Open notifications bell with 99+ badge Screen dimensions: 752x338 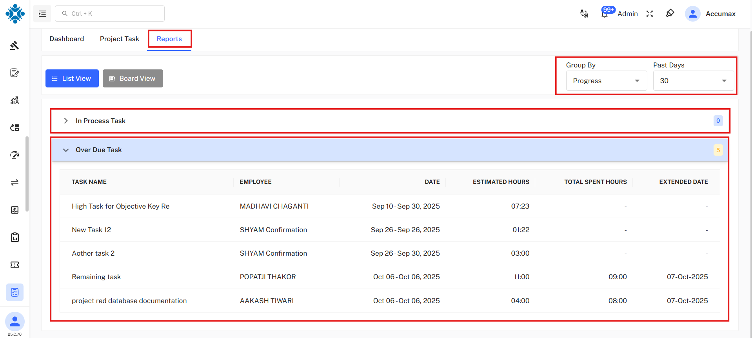(605, 14)
